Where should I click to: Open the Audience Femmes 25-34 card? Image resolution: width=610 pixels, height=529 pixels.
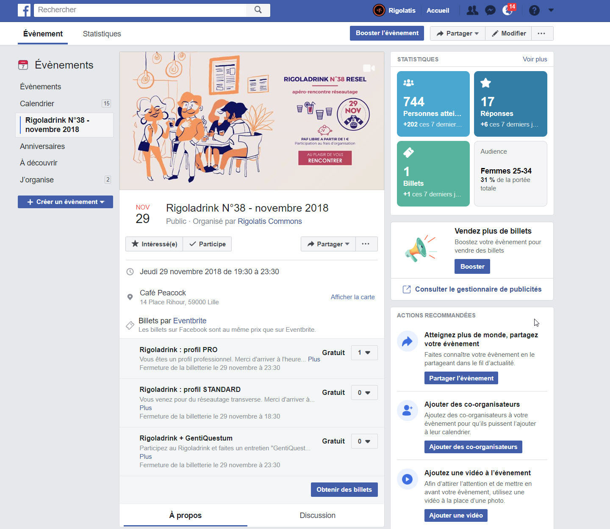click(510, 174)
